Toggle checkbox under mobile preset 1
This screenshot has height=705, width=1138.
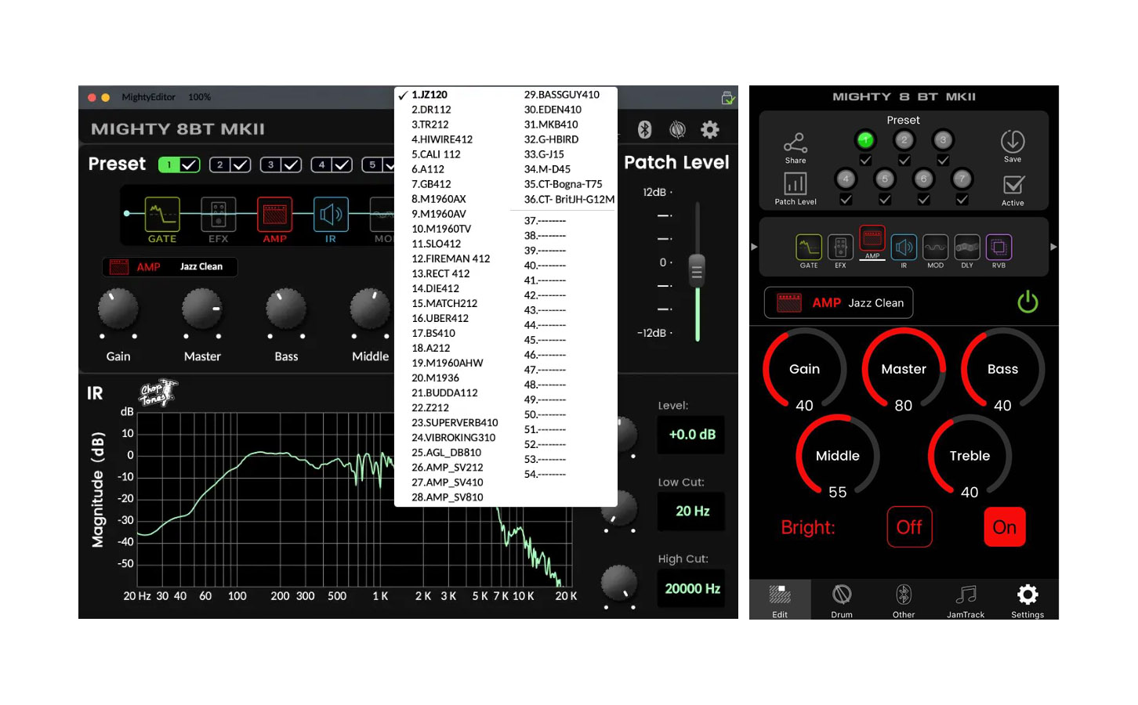865,160
